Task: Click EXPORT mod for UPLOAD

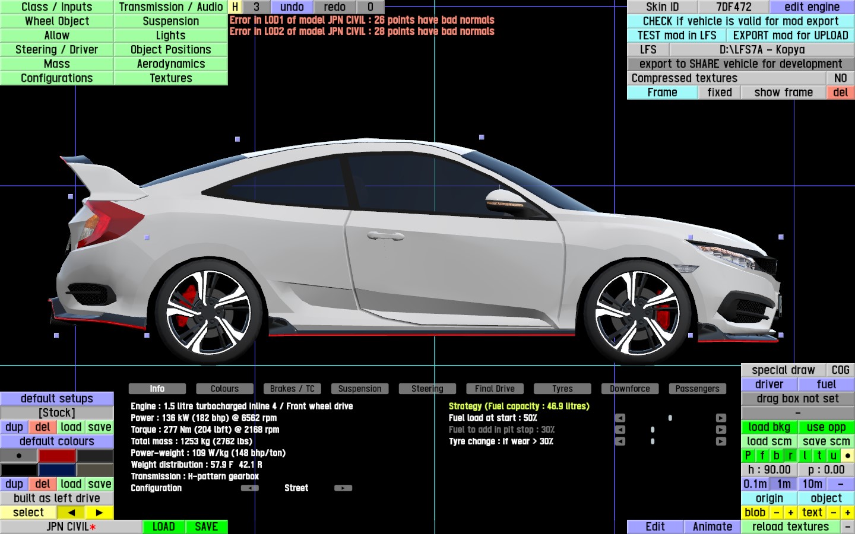Action: tap(791, 36)
